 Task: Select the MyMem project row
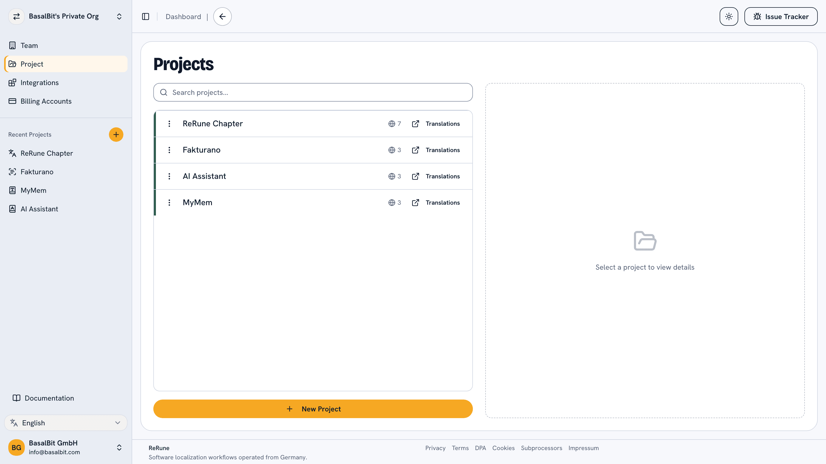coord(313,202)
